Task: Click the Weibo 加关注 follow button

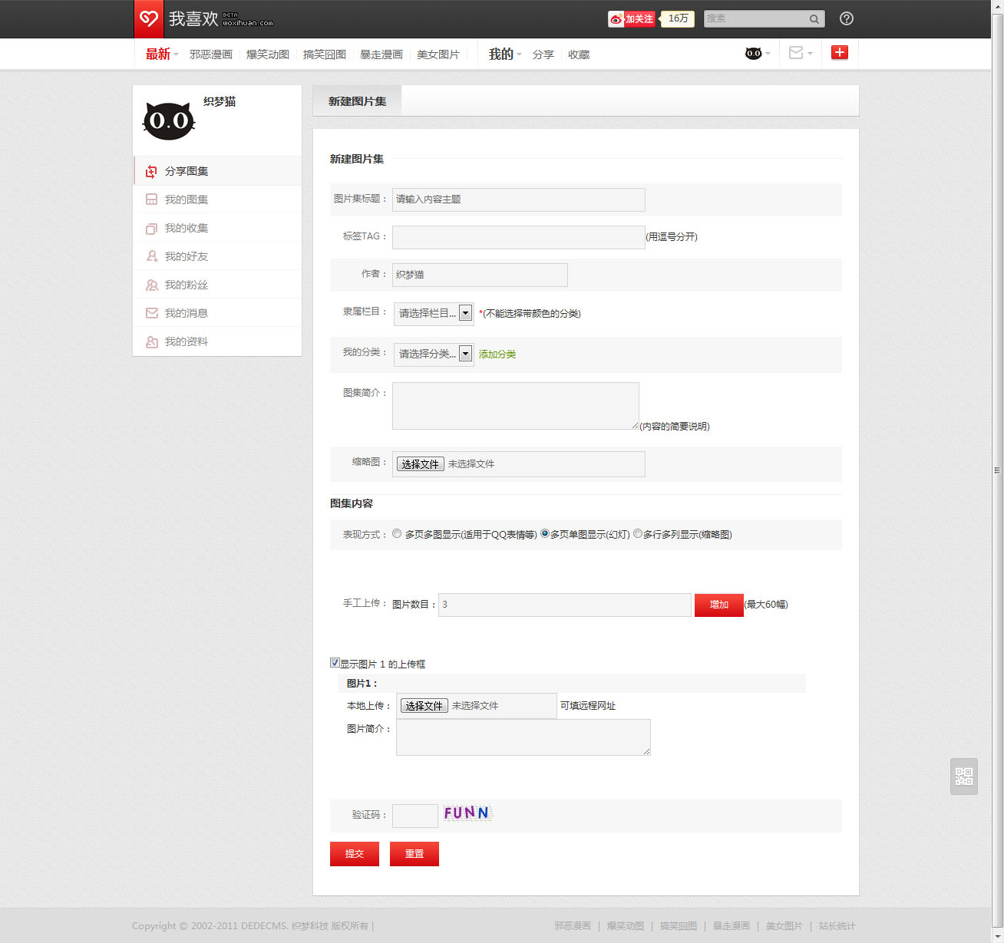Action: (x=632, y=19)
